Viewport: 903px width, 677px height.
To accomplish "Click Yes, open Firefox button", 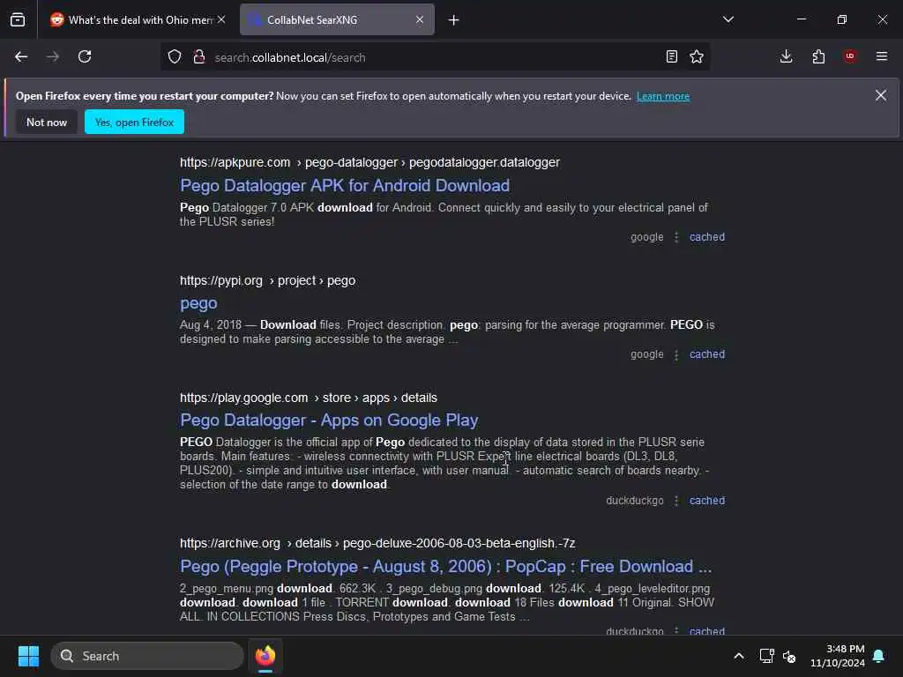I will point(134,122).
